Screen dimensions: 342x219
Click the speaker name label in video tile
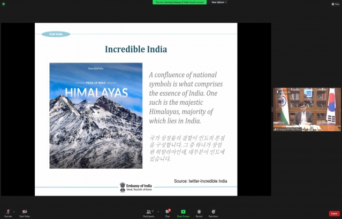tap(289, 129)
